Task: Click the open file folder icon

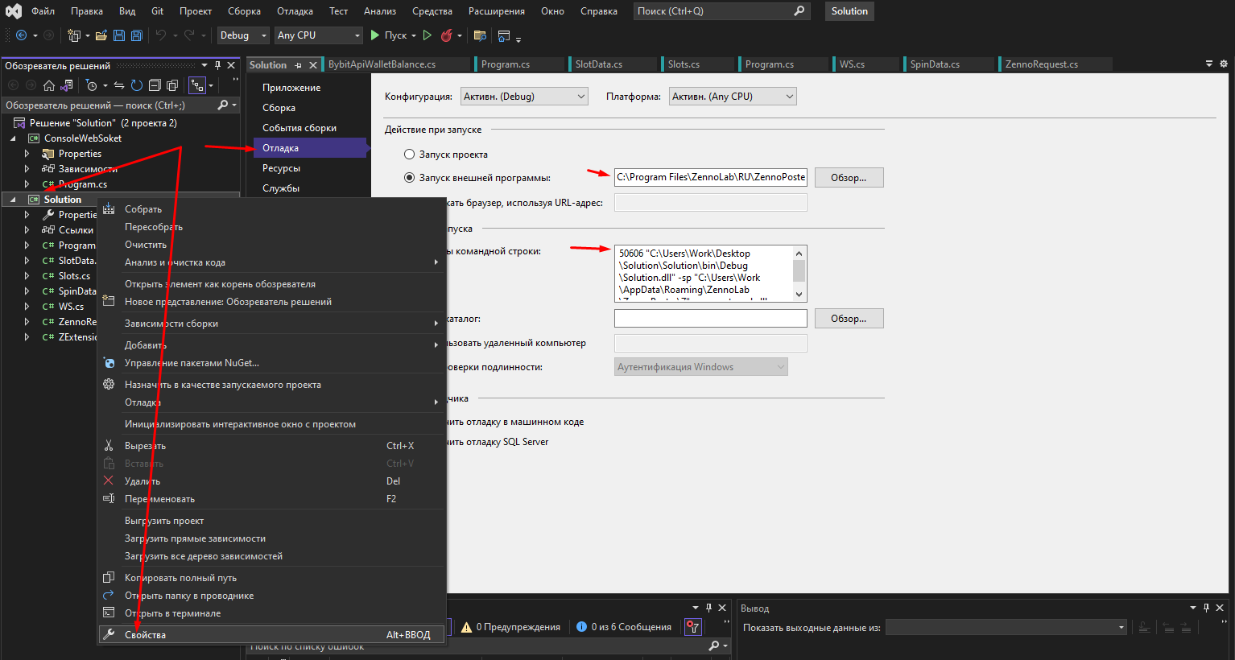Action: coord(101,35)
